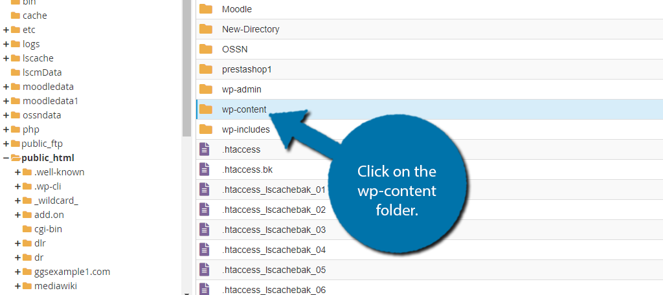This screenshot has height=295, width=663.
Task: Expand the _wildcard_ subfolder
Action: click(17, 201)
